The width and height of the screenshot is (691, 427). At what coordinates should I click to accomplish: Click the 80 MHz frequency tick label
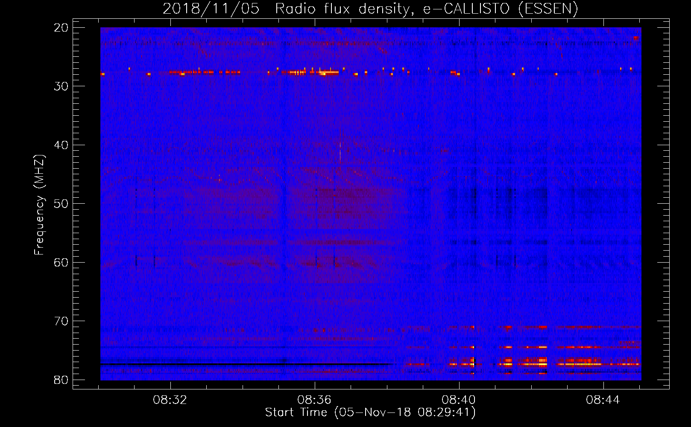click(61, 380)
